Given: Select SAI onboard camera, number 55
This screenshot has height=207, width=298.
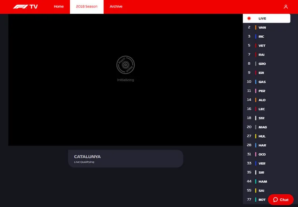Looking at the screenshot, I should [x=267, y=190].
